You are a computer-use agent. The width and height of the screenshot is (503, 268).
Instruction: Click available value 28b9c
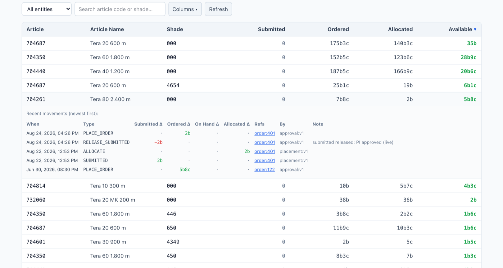(x=468, y=57)
